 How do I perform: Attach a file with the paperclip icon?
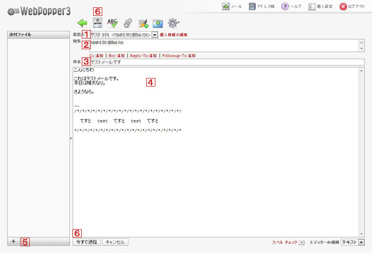(x=128, y=23)
